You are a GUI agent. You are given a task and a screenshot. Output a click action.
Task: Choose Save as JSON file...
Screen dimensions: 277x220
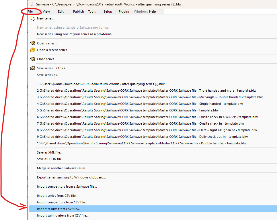coord(51,159)
